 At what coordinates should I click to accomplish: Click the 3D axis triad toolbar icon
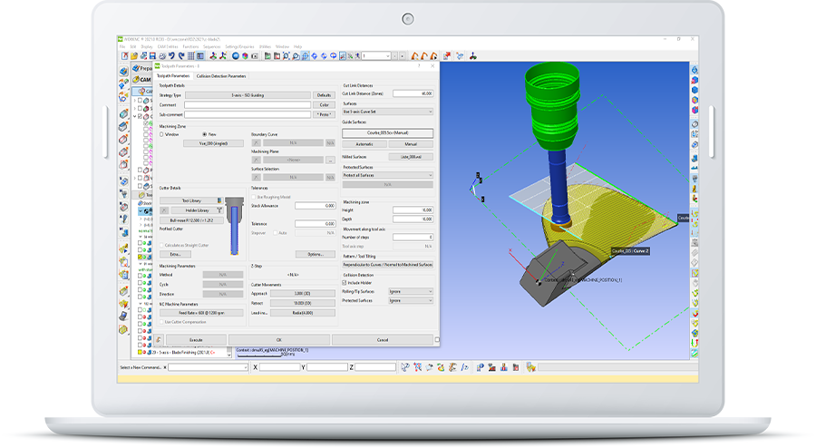coord(472,55)
